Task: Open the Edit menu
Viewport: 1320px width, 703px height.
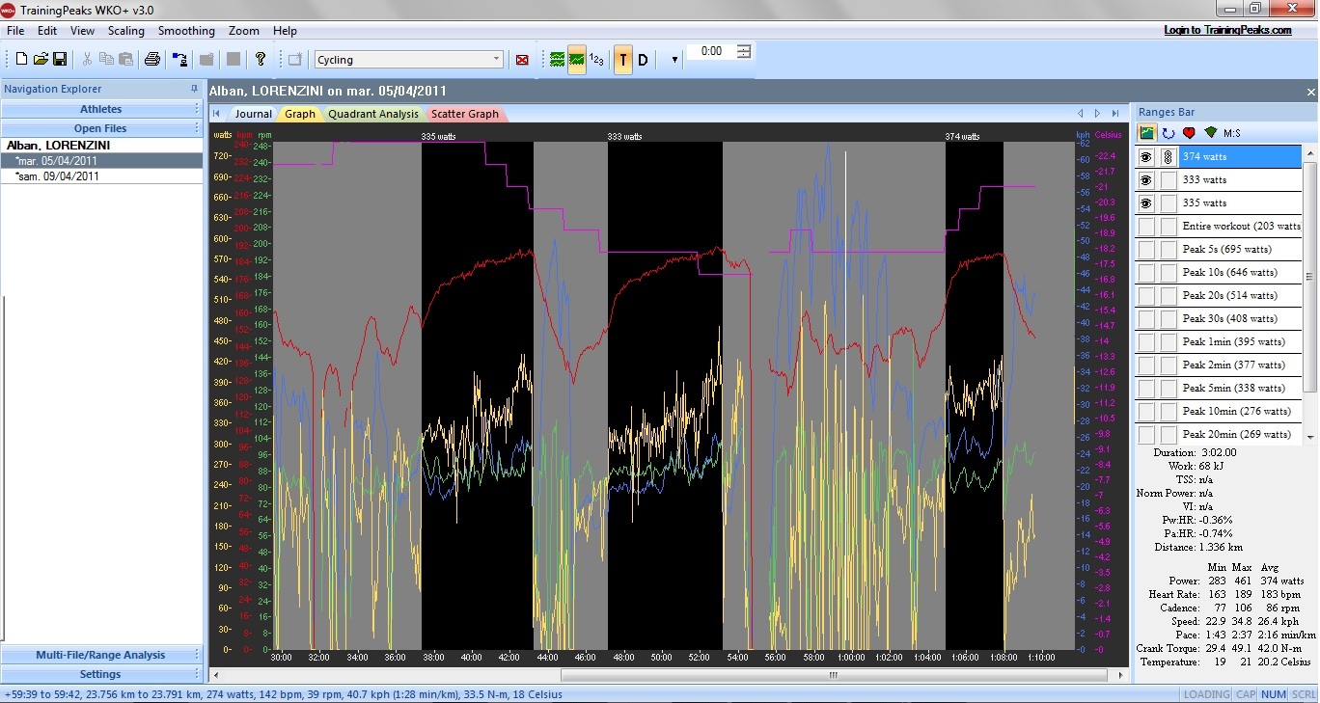Action: coord(47,31)
